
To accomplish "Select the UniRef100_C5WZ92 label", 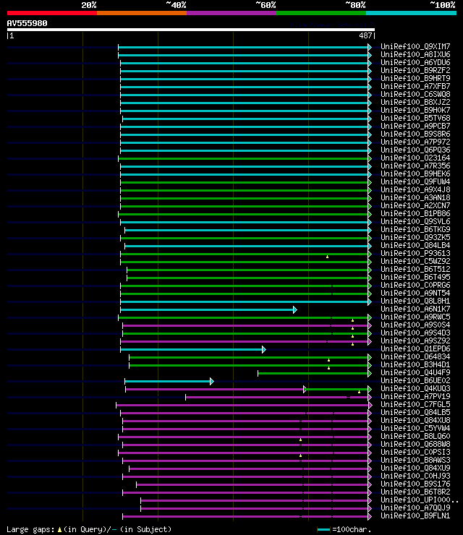I will click(x=415, y=262).
